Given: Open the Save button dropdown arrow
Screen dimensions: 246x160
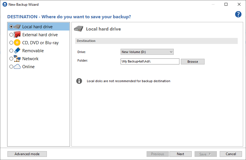Looking at the screenshot, I should (210, 154).
